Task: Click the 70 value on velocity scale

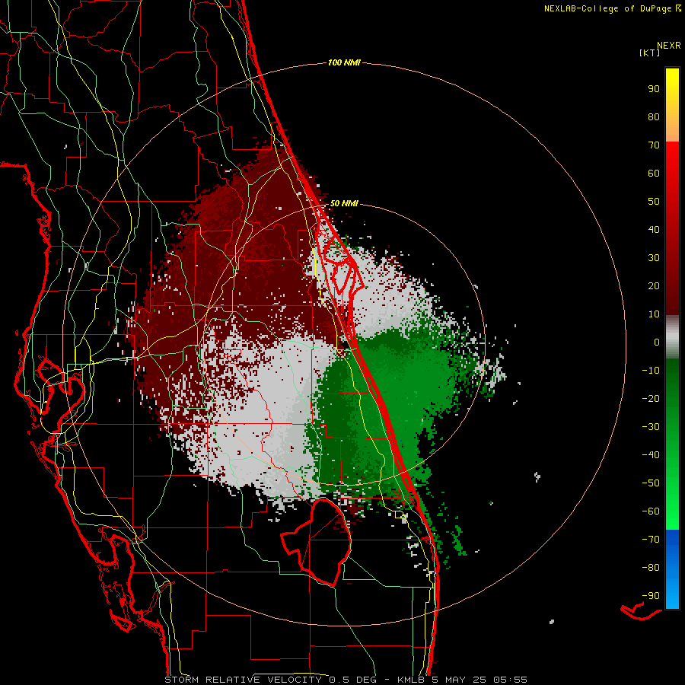Action: [654, 145]
